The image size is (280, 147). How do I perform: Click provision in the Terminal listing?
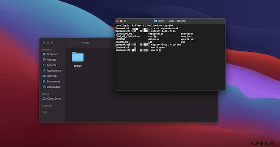(x=187, y=34)
